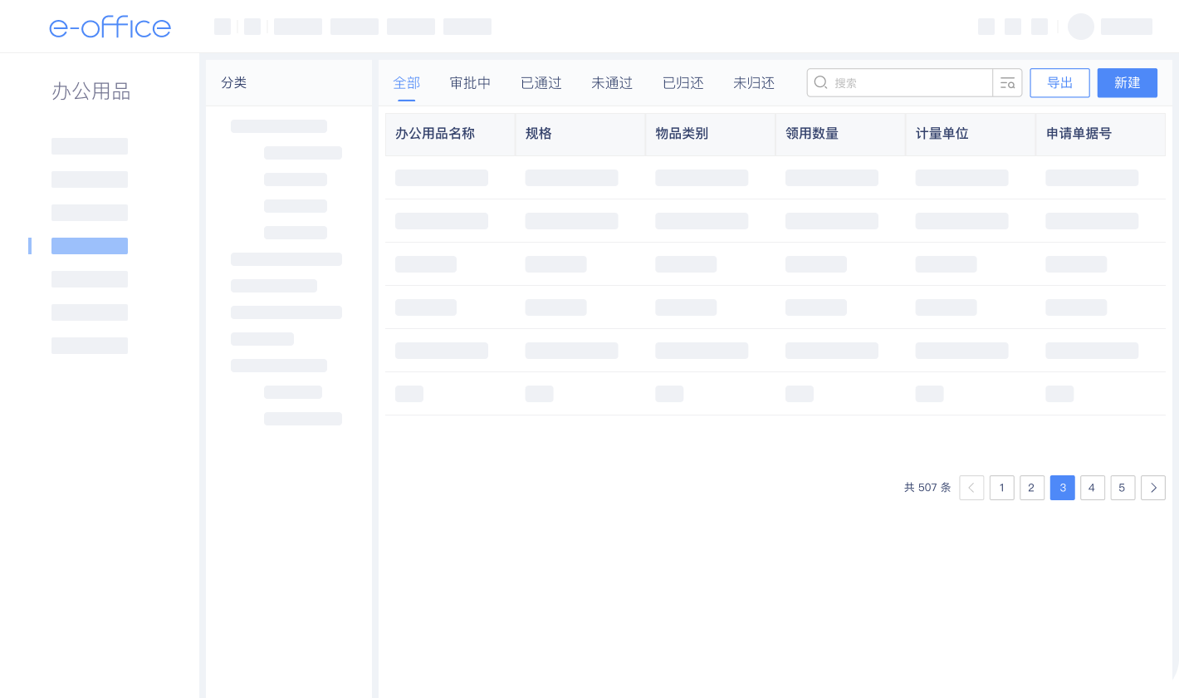
Task: Click the 新建 create button
Action: click(1128, 83)
